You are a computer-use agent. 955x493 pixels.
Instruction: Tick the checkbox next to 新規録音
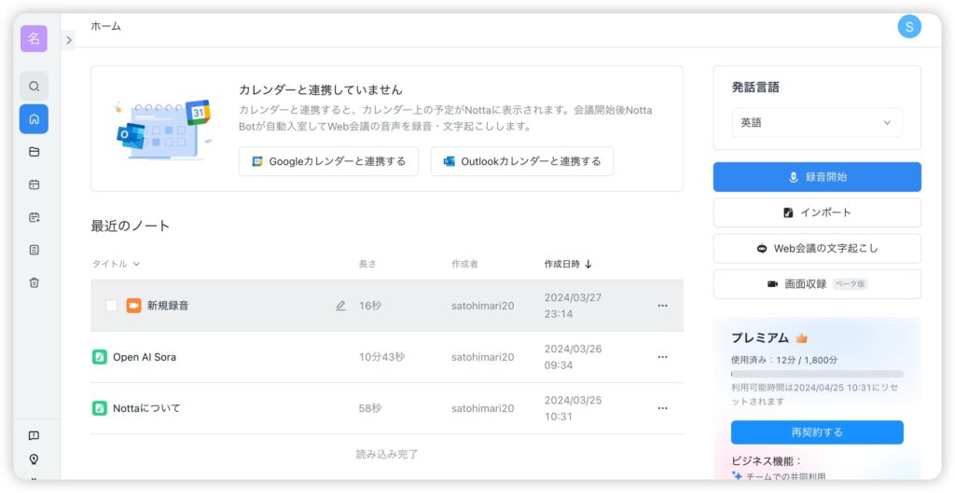[x=112, y=306]
